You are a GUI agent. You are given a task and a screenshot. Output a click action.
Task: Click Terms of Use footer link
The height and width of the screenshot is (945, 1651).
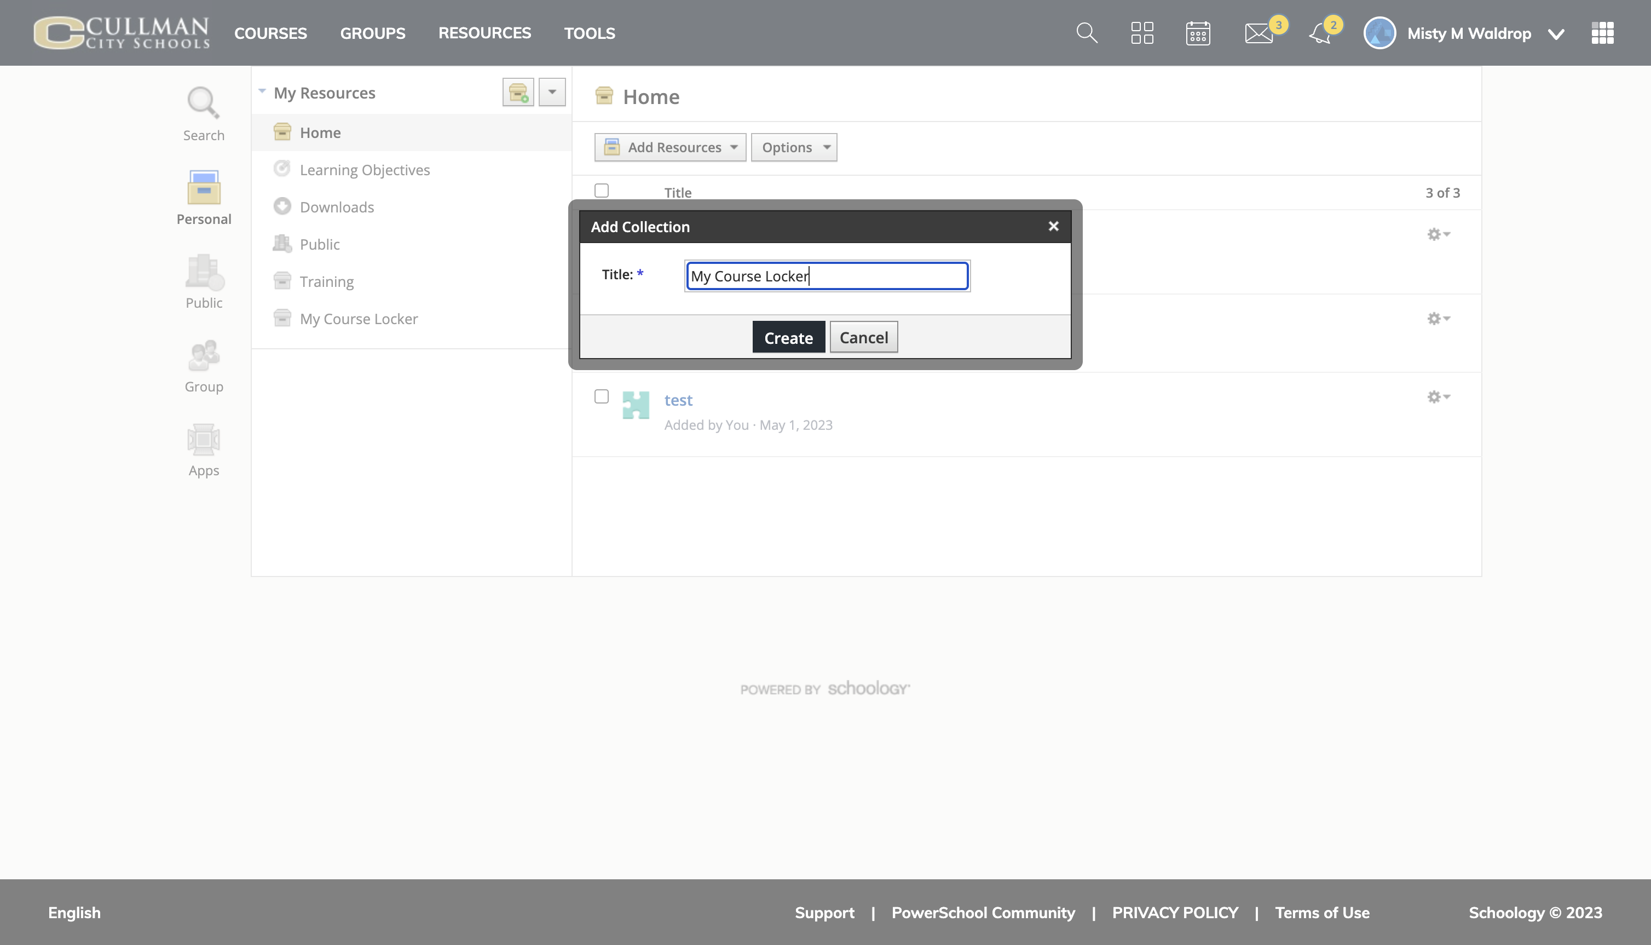[1322, 913]
